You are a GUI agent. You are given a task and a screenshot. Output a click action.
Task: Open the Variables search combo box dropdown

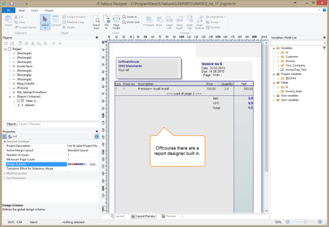(324, 43)
